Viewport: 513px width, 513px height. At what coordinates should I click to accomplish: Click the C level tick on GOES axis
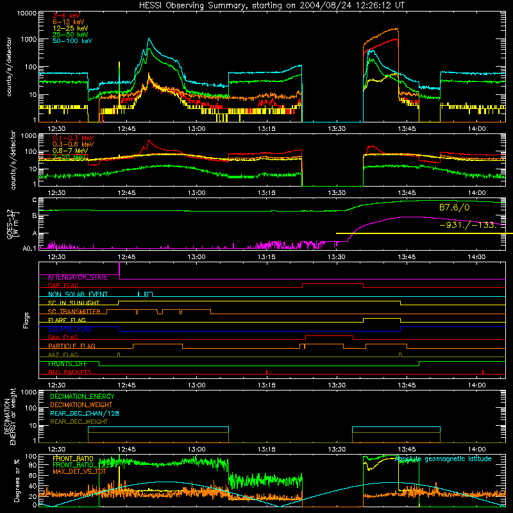coord(35,200)
